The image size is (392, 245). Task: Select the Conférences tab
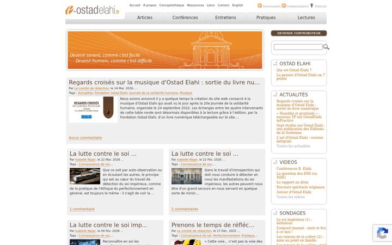tap(185, 17)
